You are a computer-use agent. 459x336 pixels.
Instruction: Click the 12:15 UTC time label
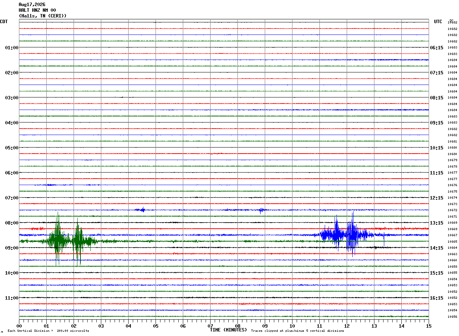437,198
